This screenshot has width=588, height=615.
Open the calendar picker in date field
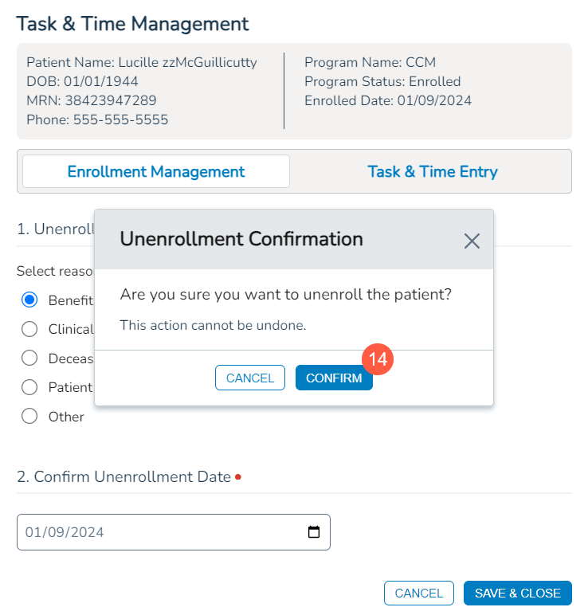coord(314,532)
